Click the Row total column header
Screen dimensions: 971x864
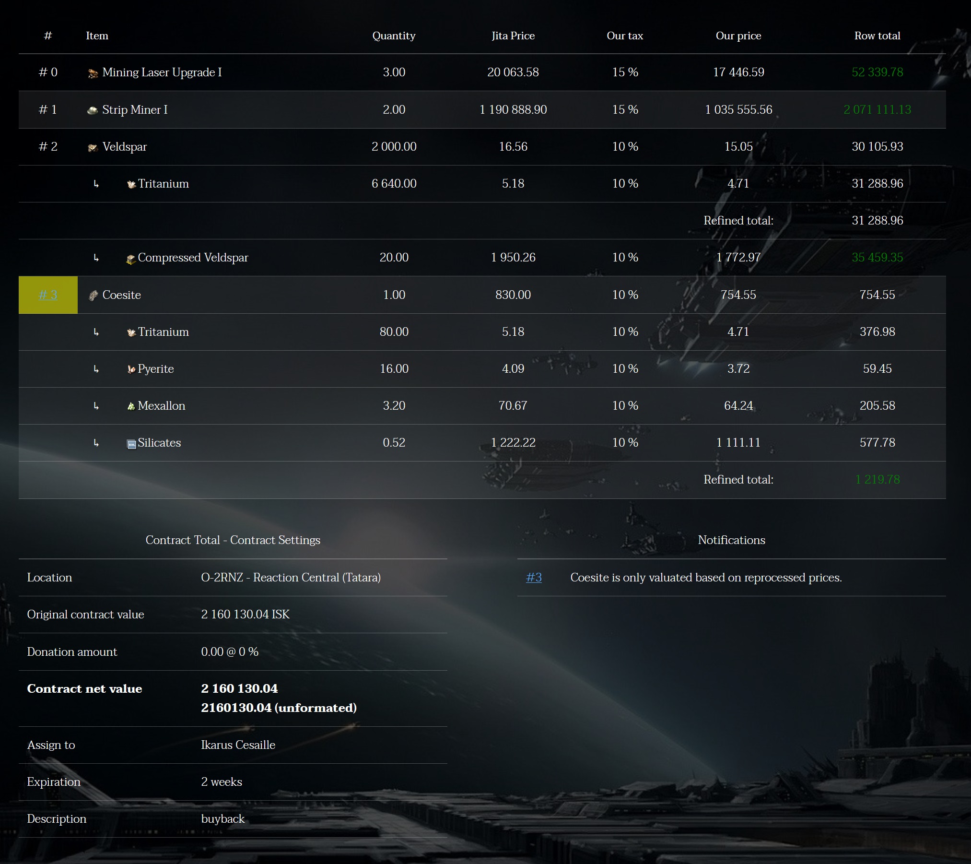pyautogui.click(x=877, y=36)
